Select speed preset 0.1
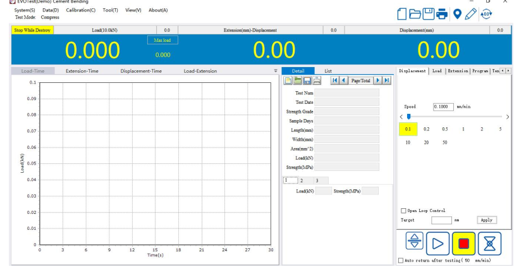 408,129
